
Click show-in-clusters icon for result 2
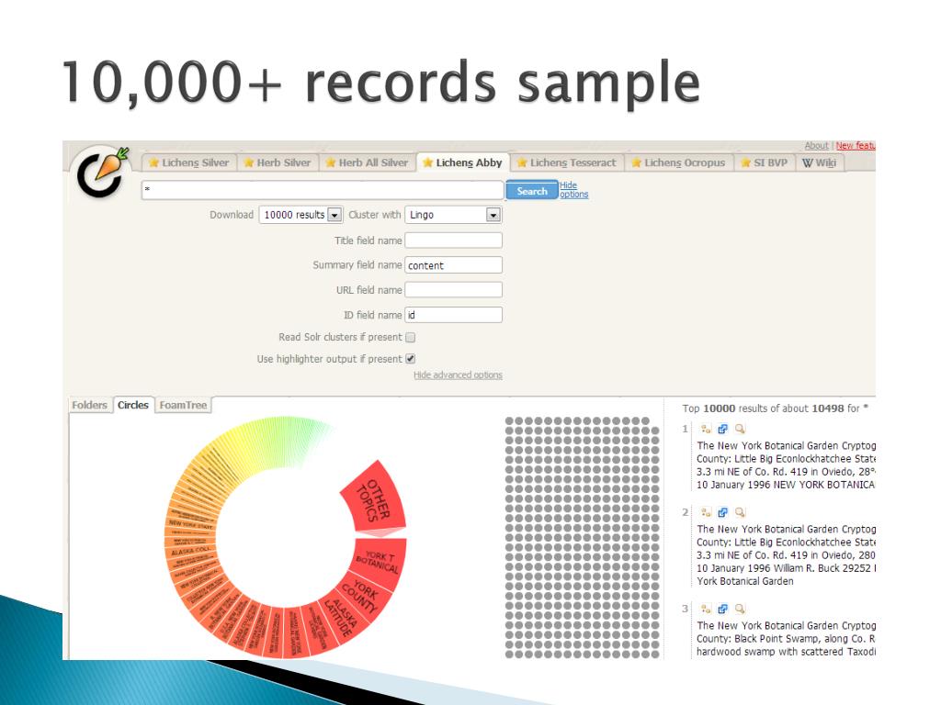tap(706, 512)
